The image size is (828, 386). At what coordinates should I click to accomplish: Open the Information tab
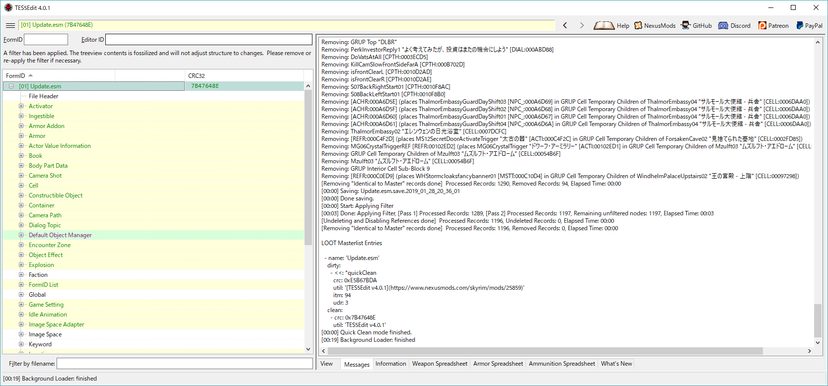click(x=390, y=364)
